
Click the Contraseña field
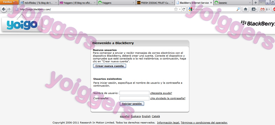(x=134, y=98)
